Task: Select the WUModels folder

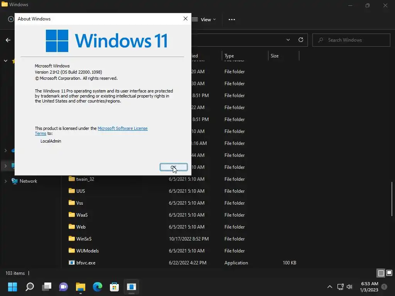Action: pos(88,251)
